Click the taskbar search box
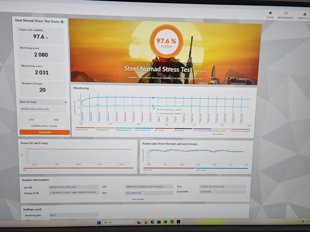 (119, 222)
